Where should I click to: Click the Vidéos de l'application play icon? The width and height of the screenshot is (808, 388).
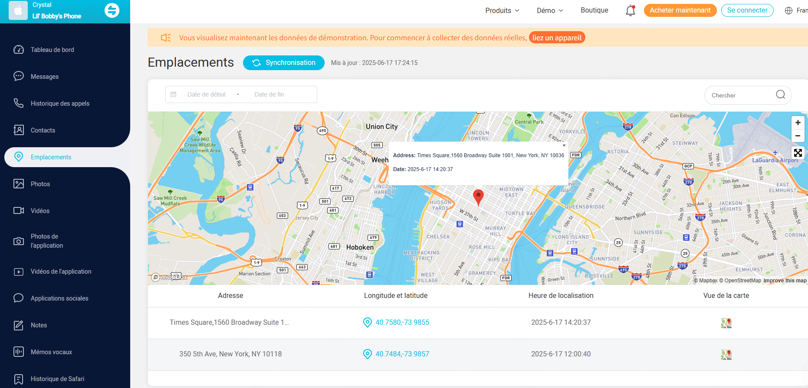tap(19, 272)
